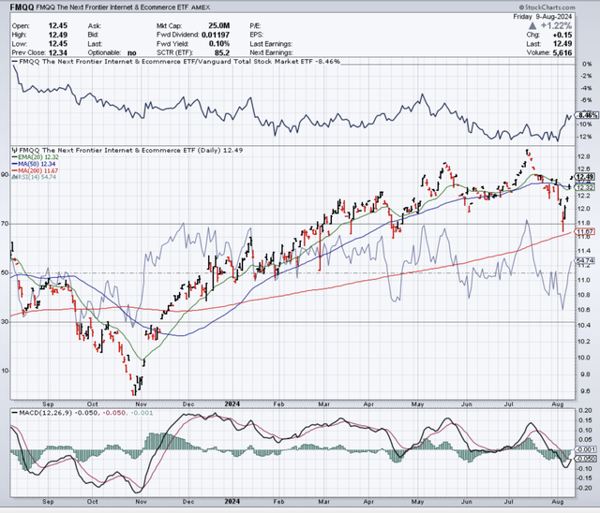Click the Nov label on price chart axis

pyautogui.click(x=141, y=403)
